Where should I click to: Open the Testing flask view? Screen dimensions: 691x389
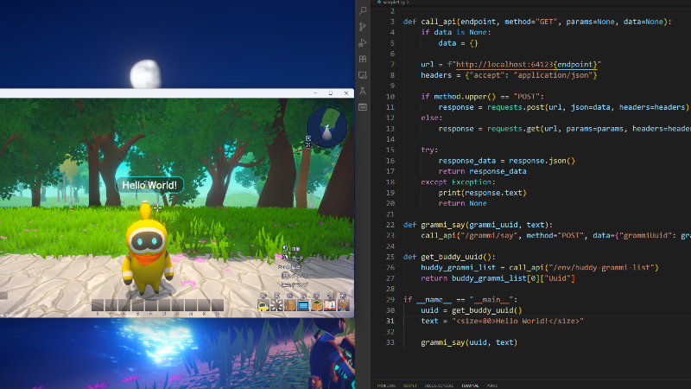tap(363, 91)
